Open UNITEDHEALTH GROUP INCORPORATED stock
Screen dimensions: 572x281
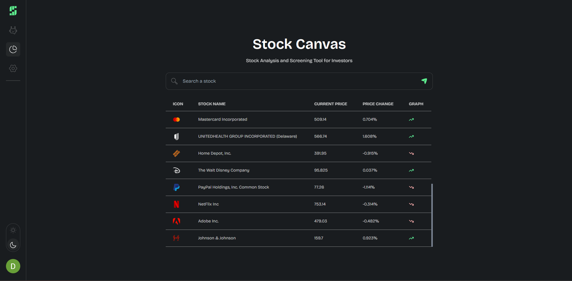pos(247,136)
